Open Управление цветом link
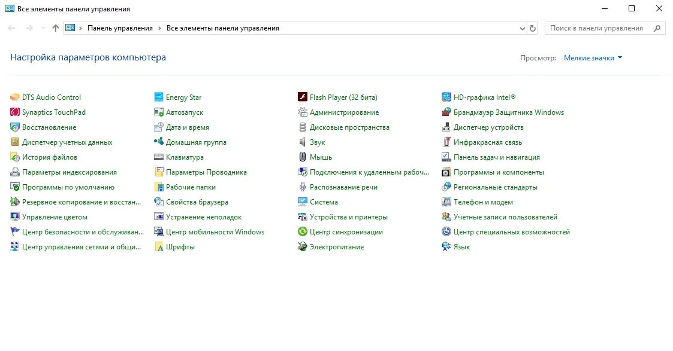673x351 pixels. point(55,217)
